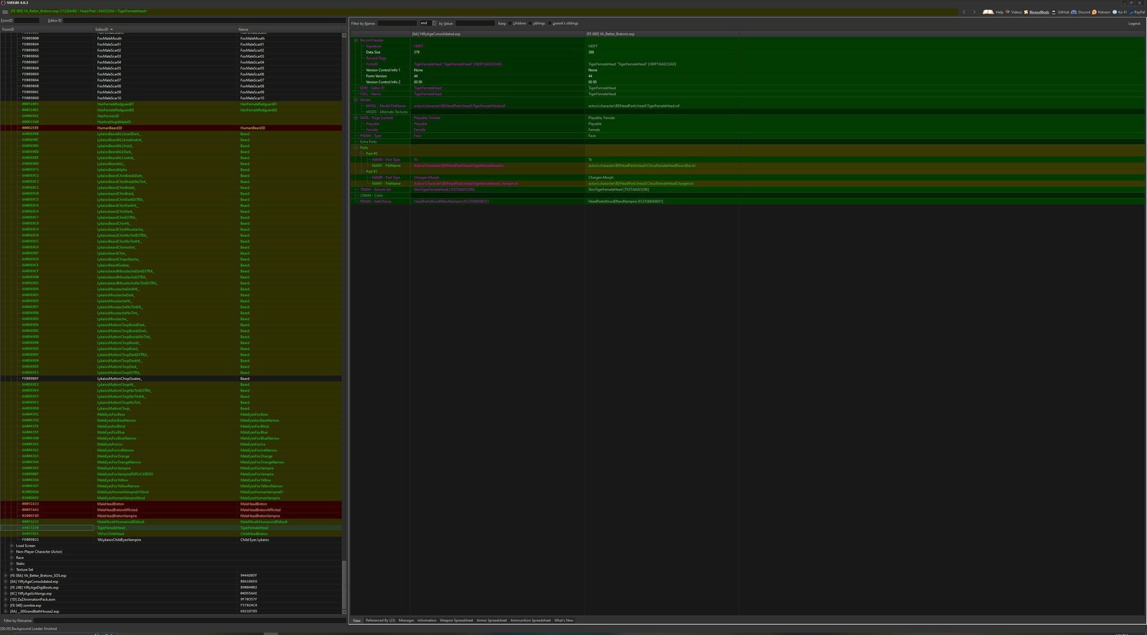Select the LykaiosMuttonChopGoatee_ record

[x=171, y=378]
